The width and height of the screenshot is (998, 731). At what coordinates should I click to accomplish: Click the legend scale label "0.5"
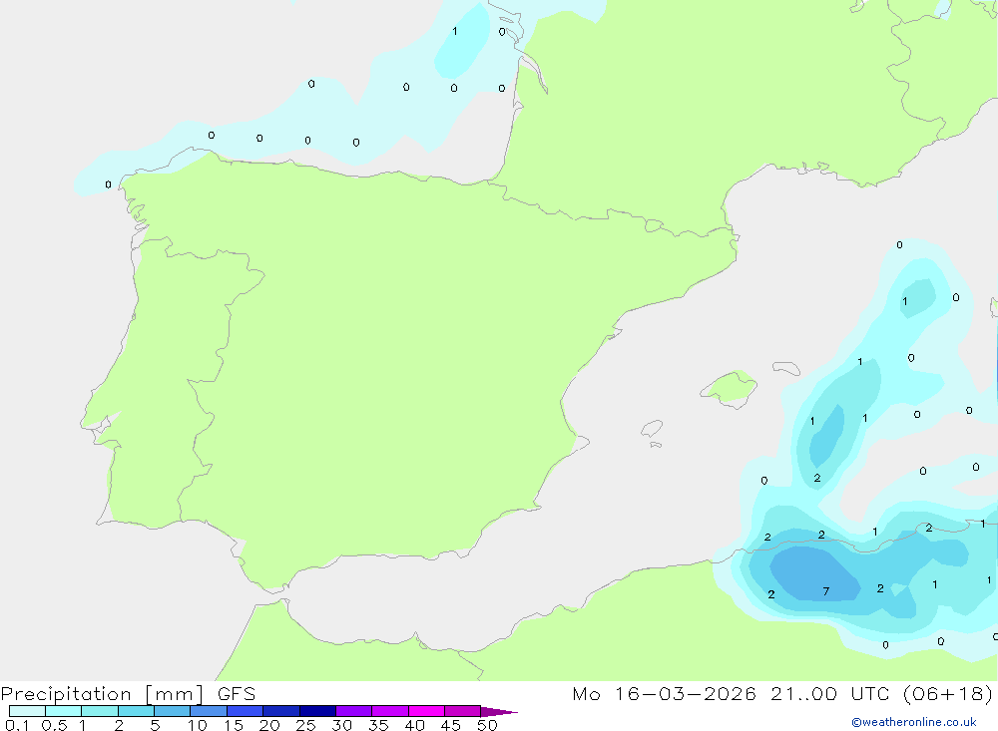click(x=54, y=725)
